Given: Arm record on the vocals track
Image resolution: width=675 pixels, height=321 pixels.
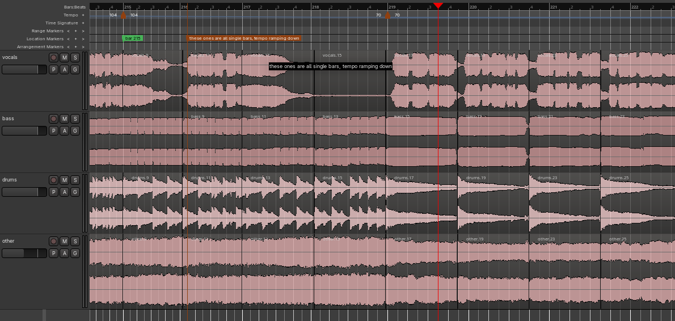Looking at the screenshot, I should (x=53, y=58).
